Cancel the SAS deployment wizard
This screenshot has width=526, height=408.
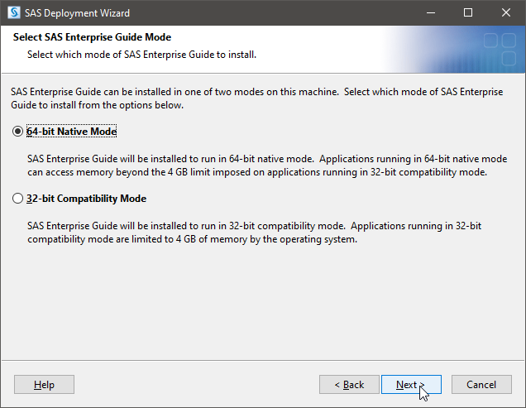click(481, 385)
